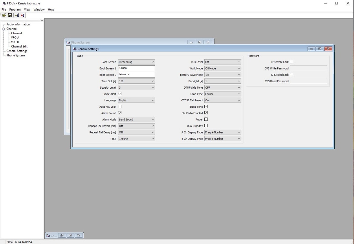354x244 pixels.
Task: Maximize the Phone System window
Action: [x=199, y=42]
